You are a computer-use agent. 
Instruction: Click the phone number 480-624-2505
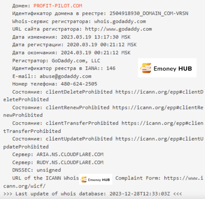point(79,84)
